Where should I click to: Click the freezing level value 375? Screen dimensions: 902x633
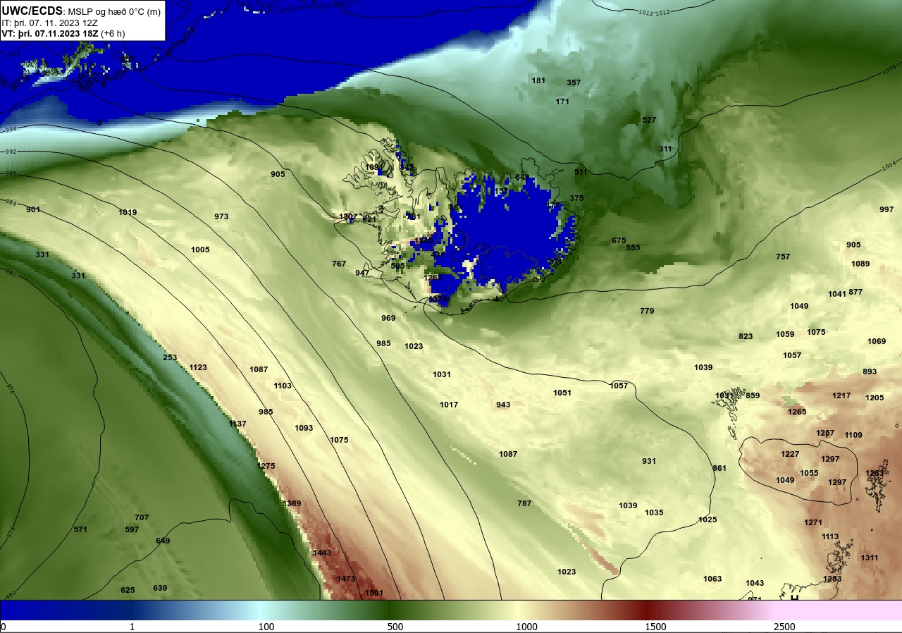click(x=576, y=198)
